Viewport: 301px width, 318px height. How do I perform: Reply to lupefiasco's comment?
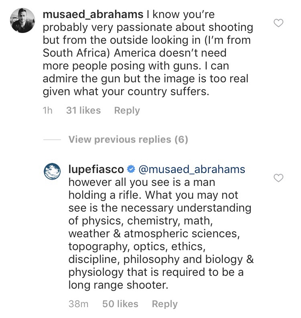(x=165, y=304)
